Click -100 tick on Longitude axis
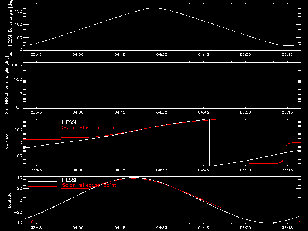 [x=17, y=156]
